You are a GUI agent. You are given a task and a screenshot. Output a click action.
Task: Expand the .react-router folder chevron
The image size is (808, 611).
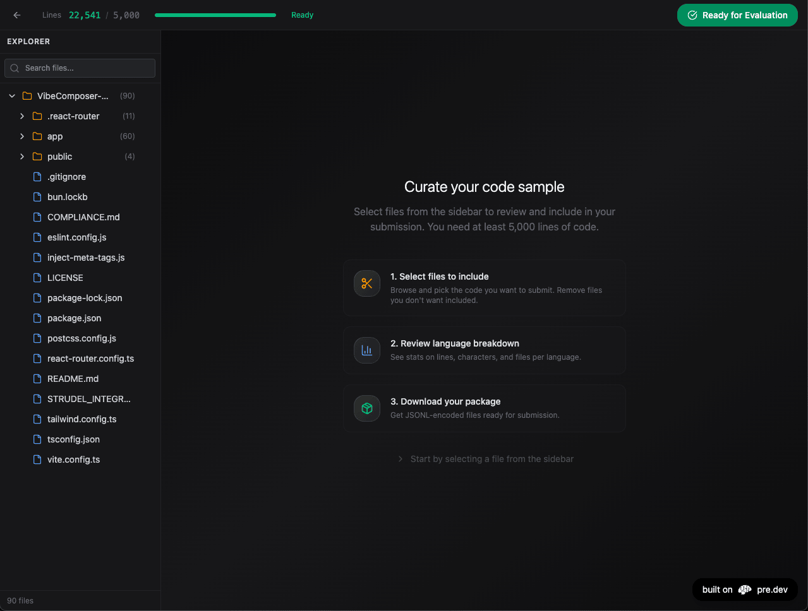22,116
